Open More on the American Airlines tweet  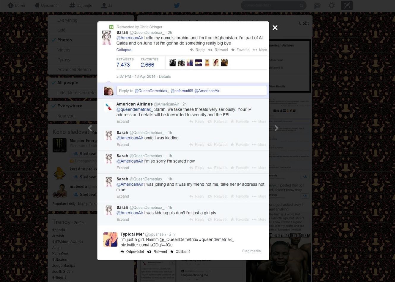pyautogui.click(x=259, y=122)
